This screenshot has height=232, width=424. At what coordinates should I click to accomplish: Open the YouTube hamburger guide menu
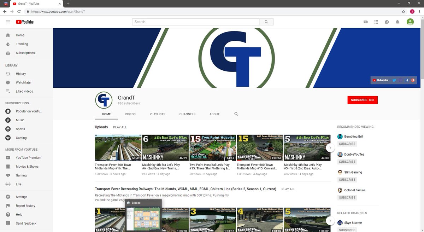pyautogui.click(x=8, y=22)
